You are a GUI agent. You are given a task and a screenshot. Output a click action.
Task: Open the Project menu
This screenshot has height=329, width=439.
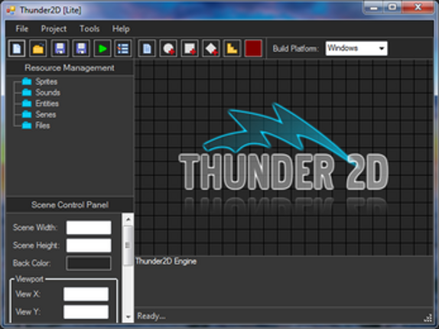pos(54,28)
